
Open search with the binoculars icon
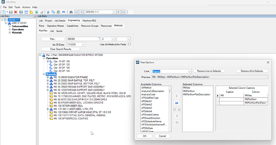click(71, 12)
